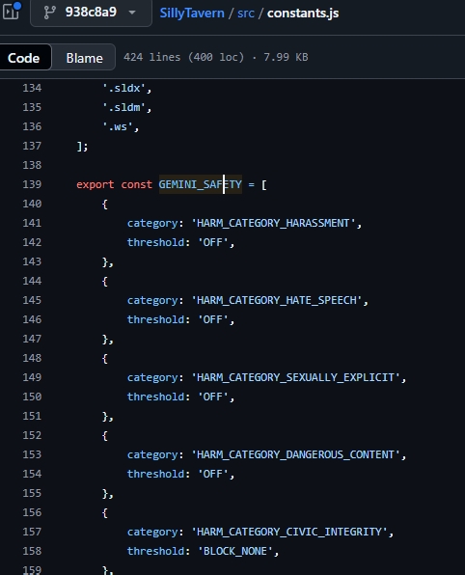Open the SillyTavern repository breadcrumb link
Image resolution: width=465 pixels, height=575 pixels.
tap(192, 13)
